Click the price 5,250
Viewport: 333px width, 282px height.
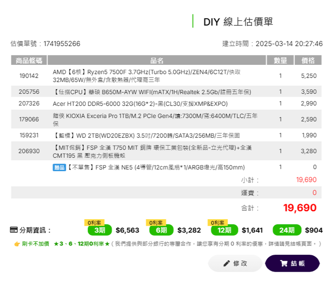tap(309, 76)
